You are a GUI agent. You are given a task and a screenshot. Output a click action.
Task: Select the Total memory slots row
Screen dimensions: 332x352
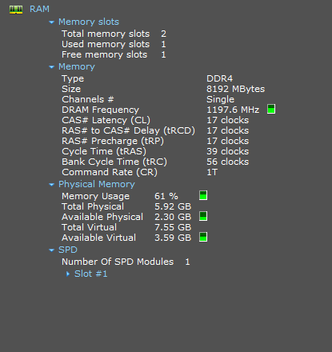coord(114,34)
